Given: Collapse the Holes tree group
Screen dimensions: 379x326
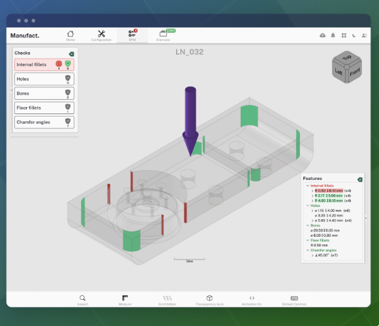Looking at the screenshot, I should 308,205.
